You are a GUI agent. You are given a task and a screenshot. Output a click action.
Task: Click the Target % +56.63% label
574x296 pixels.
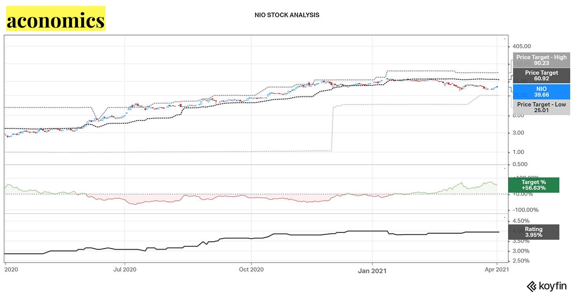click(x=534, y=185)
